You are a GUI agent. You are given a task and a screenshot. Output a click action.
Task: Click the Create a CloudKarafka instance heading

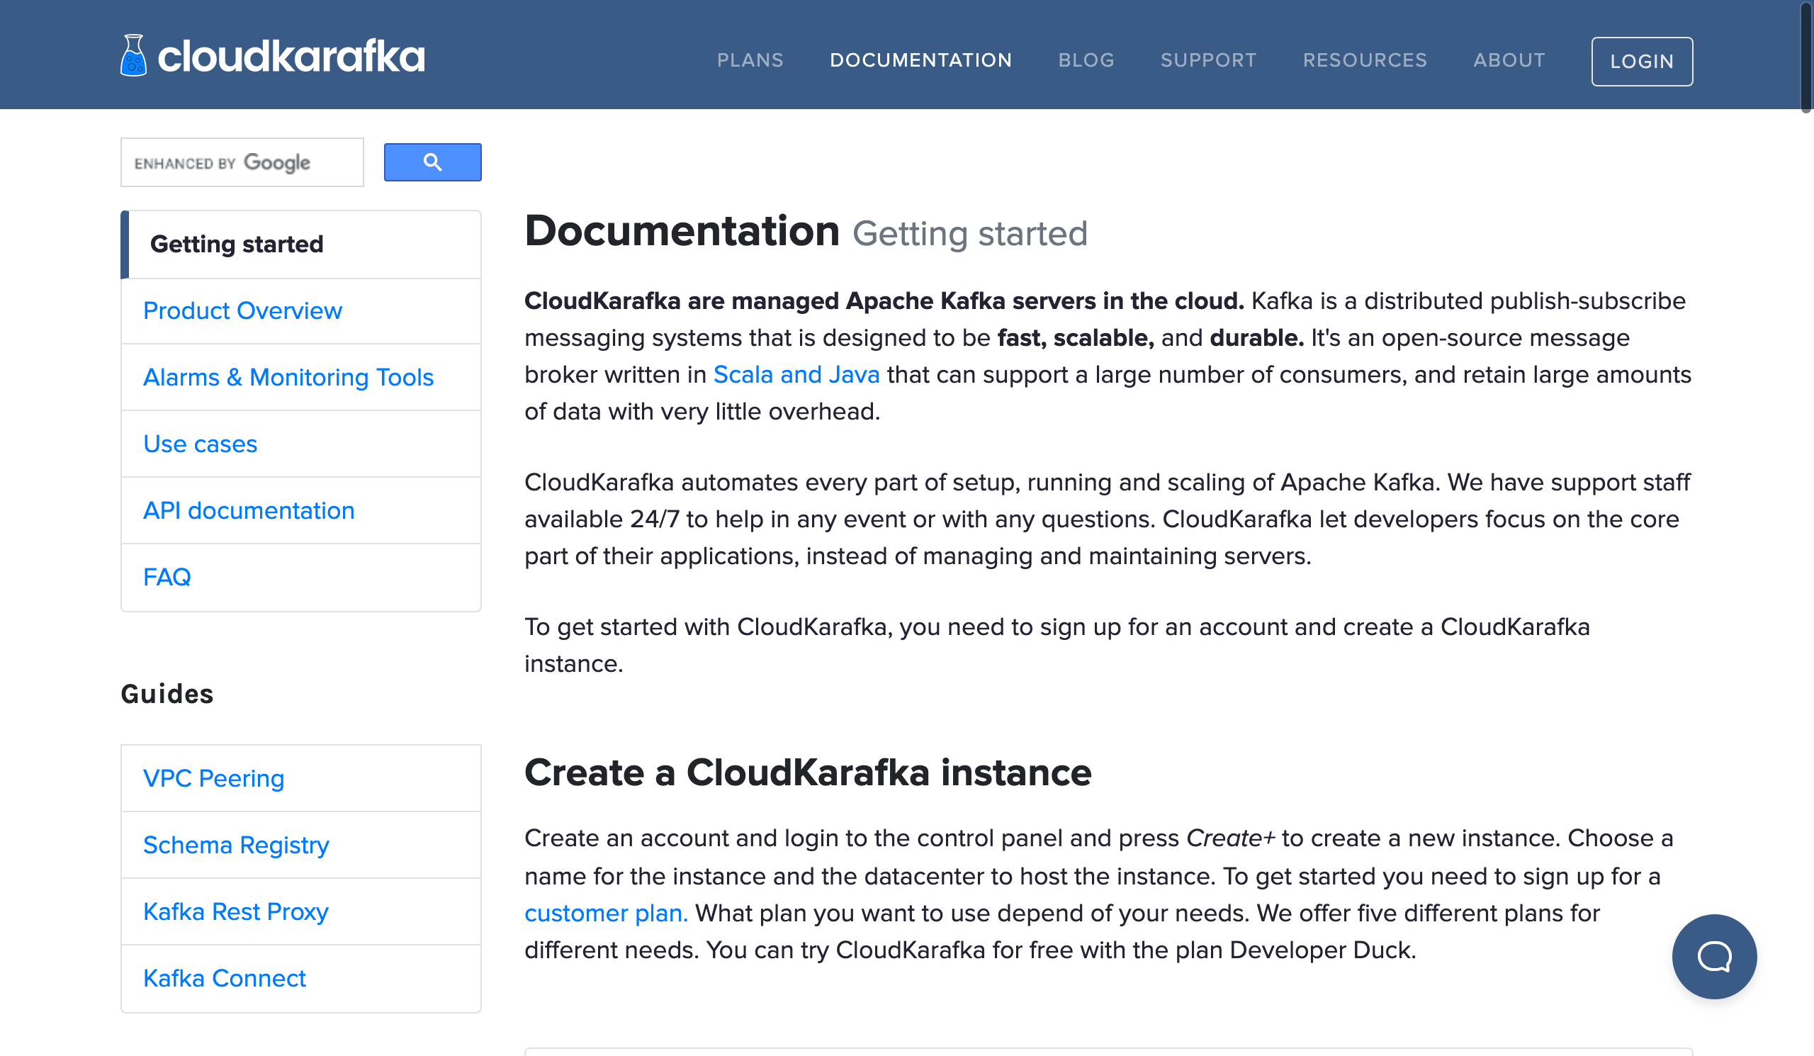coord(809,773)
